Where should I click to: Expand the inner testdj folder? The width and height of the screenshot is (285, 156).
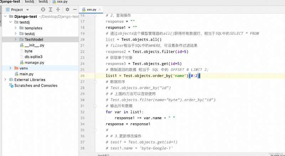(16, 34)
